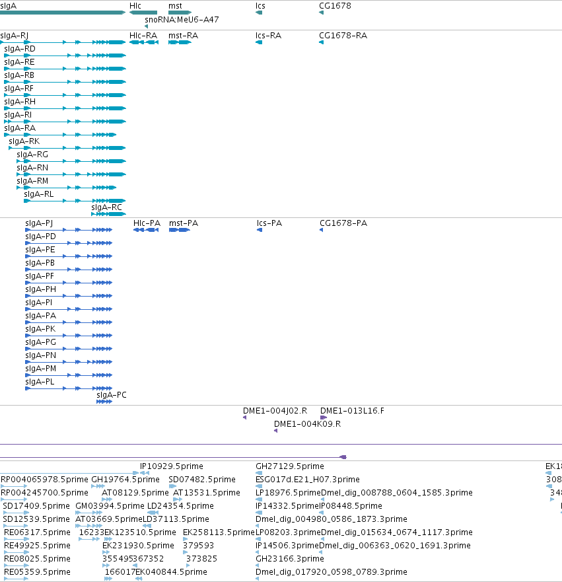Select the slgA-RD transcript label
Image resolution: width=562 pixels, height=582 pixels.
[x=20, y=49]
